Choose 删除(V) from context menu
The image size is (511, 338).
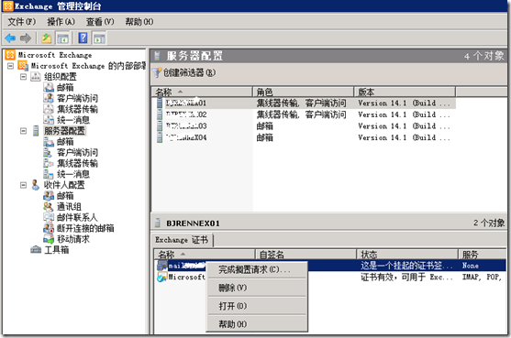pyautogui.click(x=257, y=288)
